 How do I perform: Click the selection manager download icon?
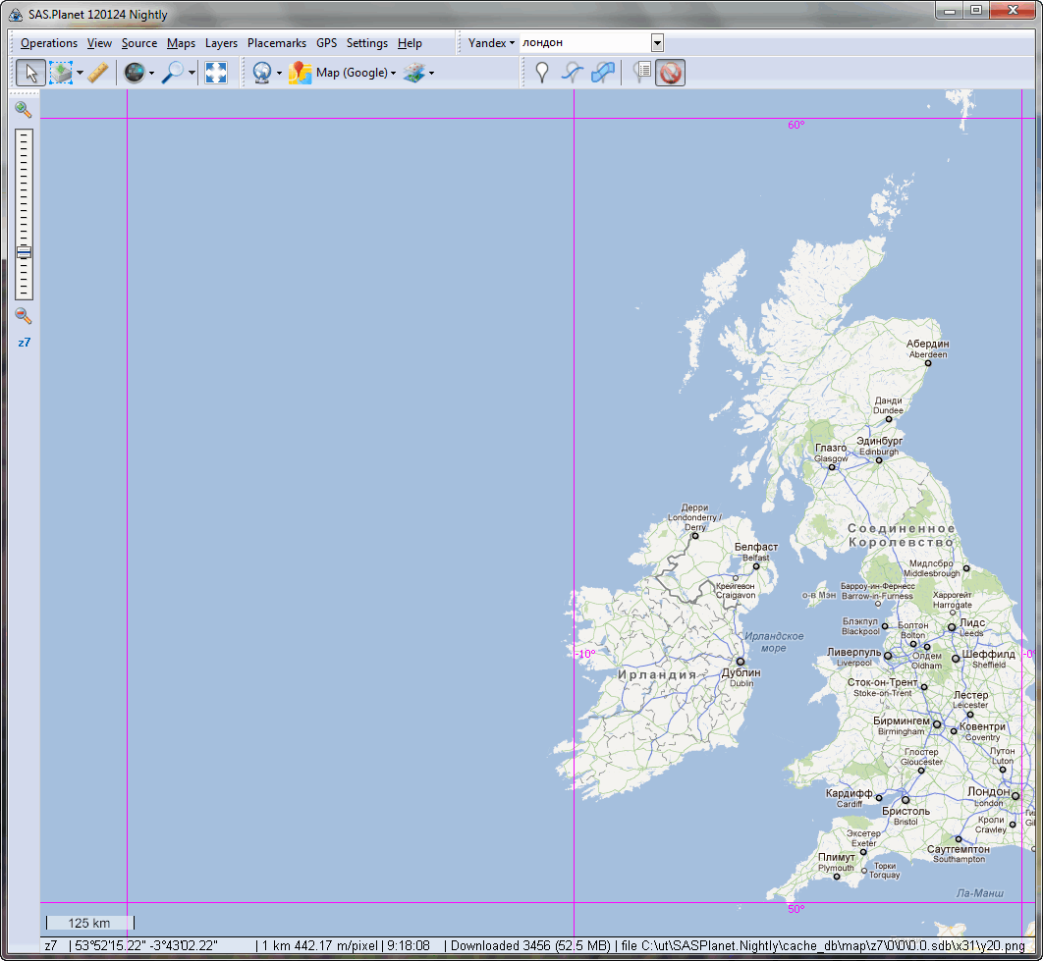[61, 73]
